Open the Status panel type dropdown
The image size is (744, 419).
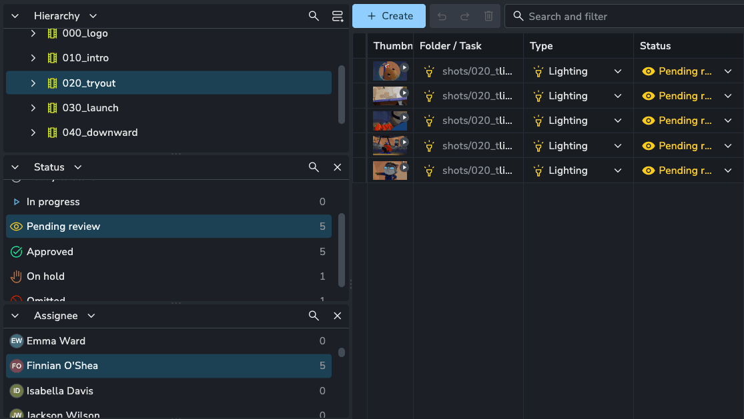click(78, 167)
